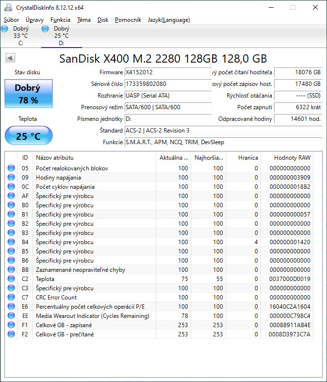Click the Písmeno jednotky field D:

168,119
